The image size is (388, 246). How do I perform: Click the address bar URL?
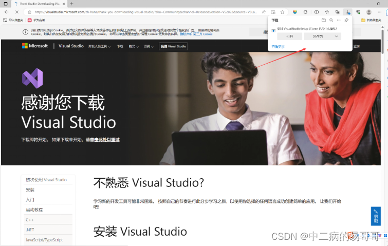point(145,12)
